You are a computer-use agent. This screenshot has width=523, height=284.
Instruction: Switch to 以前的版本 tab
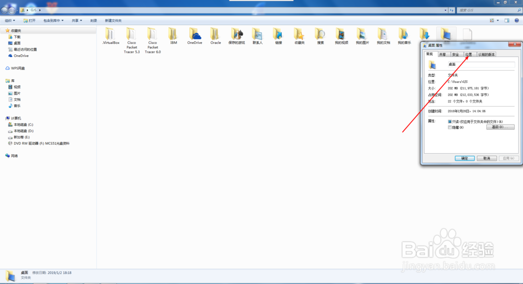486,54
